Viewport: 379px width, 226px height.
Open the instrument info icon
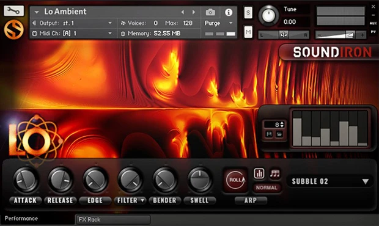229,12
